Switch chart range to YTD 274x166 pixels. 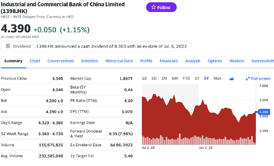186,78
